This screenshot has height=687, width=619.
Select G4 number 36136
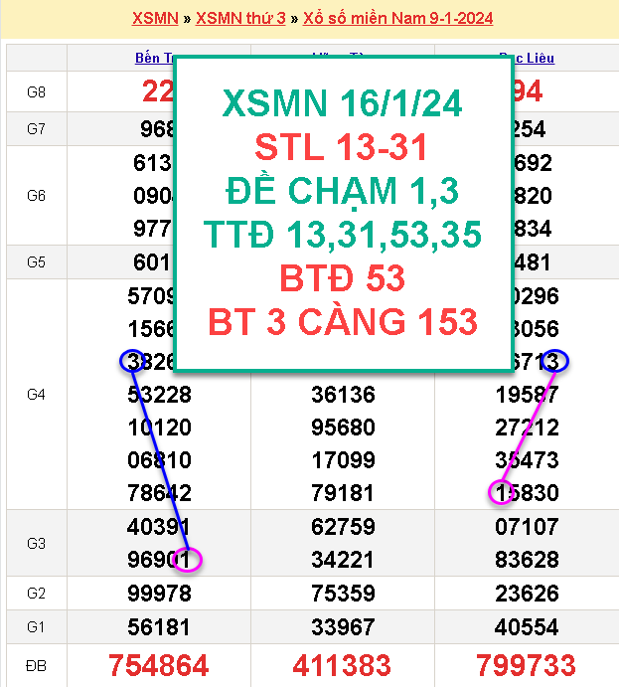(343, 395)
